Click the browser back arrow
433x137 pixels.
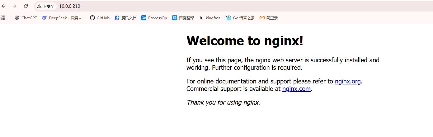pyautogui.click(x=4, y=6)
